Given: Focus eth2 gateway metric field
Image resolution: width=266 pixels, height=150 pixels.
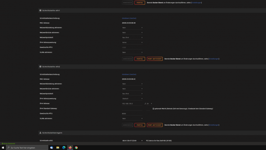Looking at the screenshot, I should coord(148,109).
